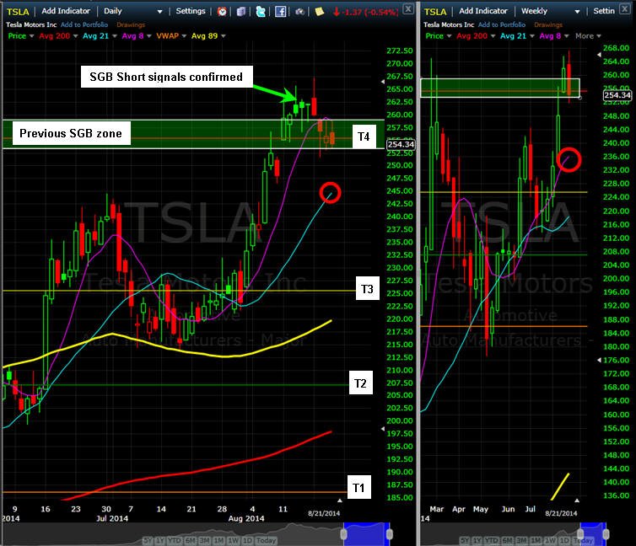The width and height of the screenshot is (636, 546).
Task: Open Settings on the daily chart
Action: 191,11
